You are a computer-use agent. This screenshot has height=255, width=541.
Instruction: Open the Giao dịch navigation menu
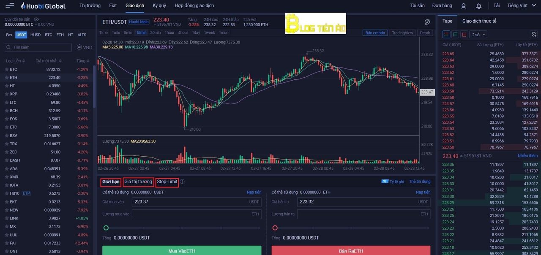click(x=135, y=6)
